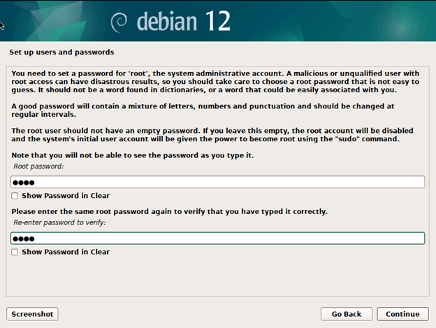Click the 'root user should not have' paragraph
Image resolution: width=436 pixels, height=328 pixels.
(x=217, y=135)
